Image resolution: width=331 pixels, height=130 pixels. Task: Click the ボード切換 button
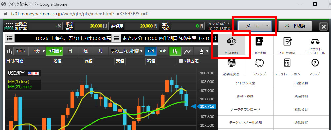tap(295, 26)
